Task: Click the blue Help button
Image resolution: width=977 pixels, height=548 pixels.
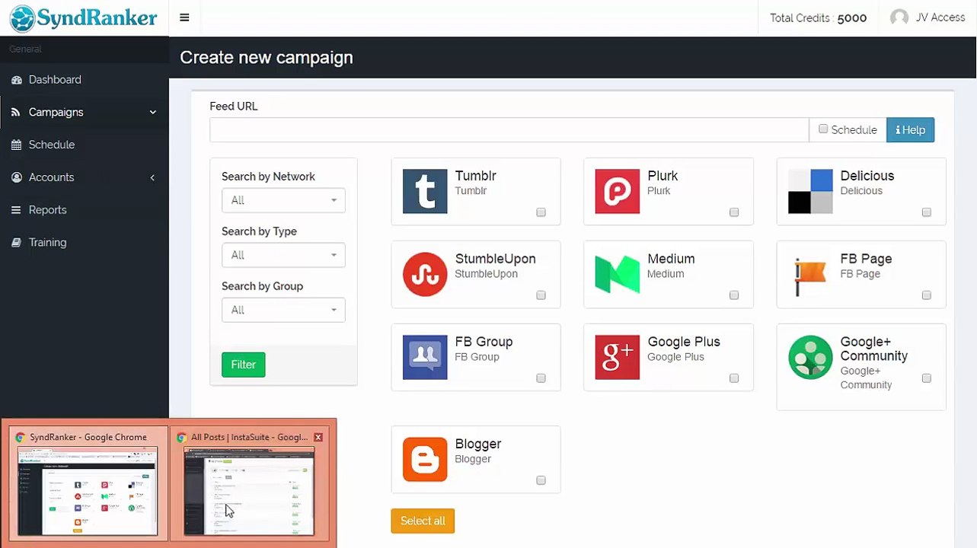Action: (910, 130)
